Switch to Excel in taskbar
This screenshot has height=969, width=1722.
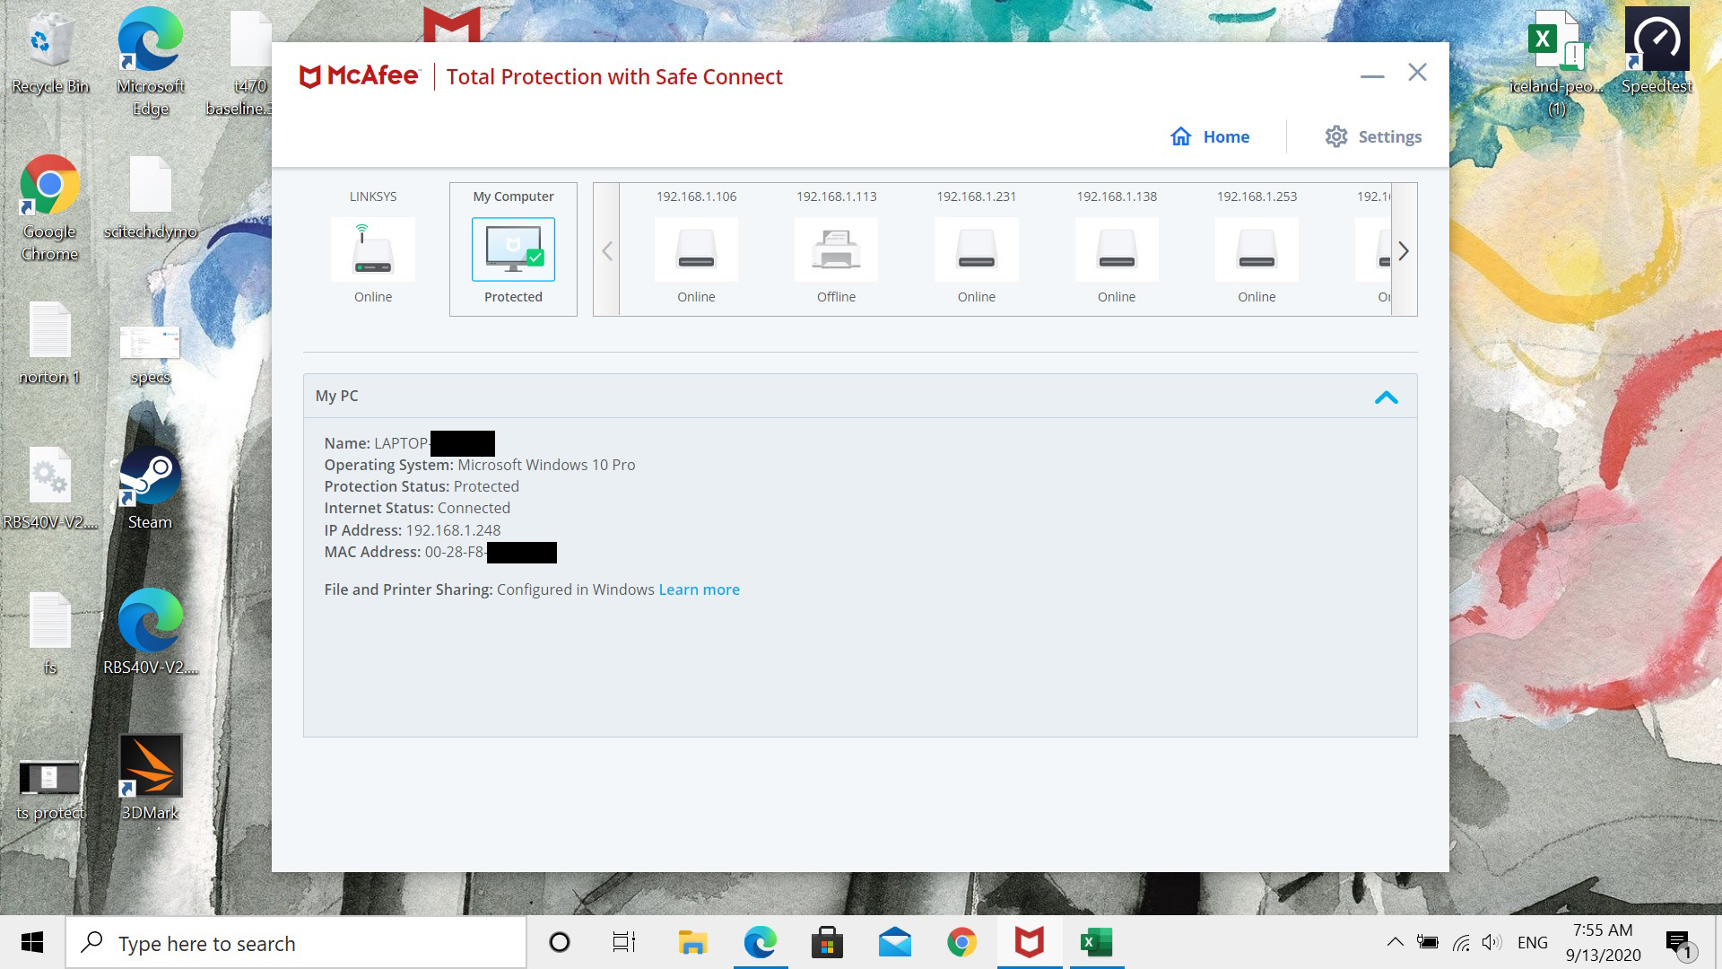1096,942
